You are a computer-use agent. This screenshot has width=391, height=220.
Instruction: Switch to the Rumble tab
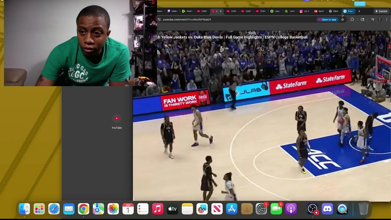click(187, 11)
